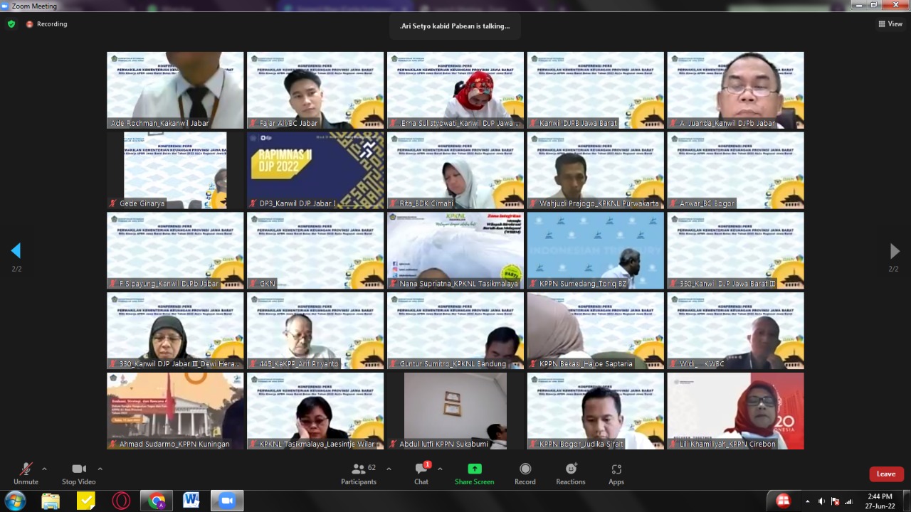Click the red Leave button
This screenshot has width=911, height=512.
pyautogui.click(x=886, y=474)
